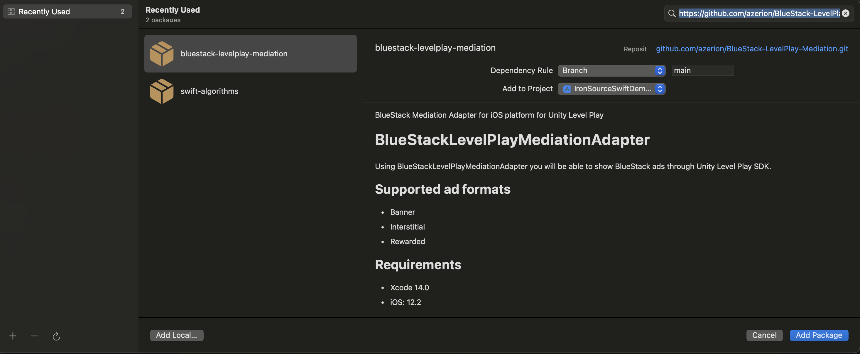Open the GitHub repository link
Screen dimensions: 860x354
[x=752, y=49]
